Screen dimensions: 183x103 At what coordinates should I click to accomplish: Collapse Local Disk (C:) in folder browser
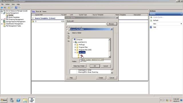pos(74,42)
